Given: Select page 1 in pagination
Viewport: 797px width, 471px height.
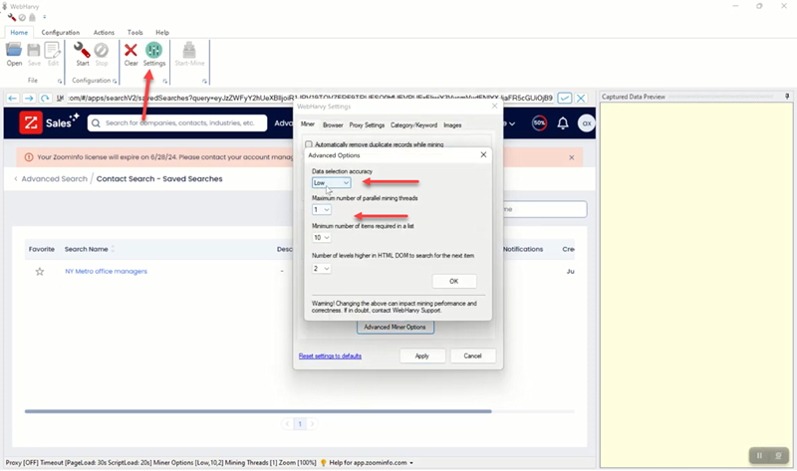Looking at the screenshot, I should (300, 424).
